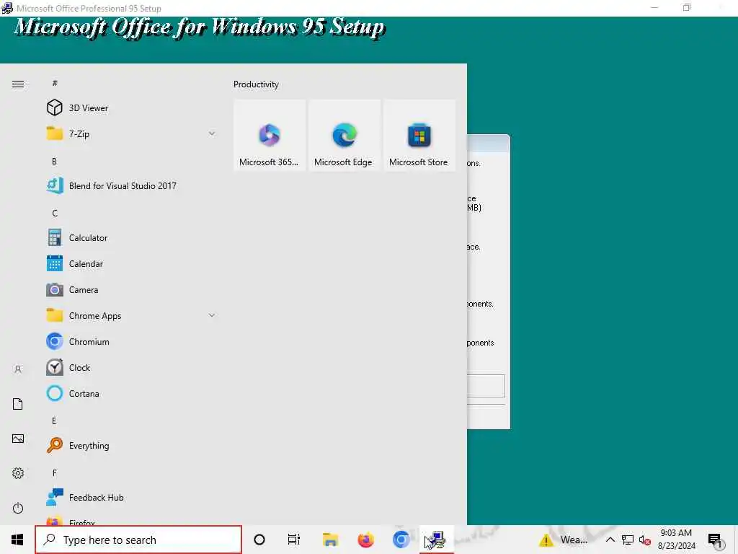
Task: Open Pictures from the Start sidebar
Action: [x=18, y=439]
